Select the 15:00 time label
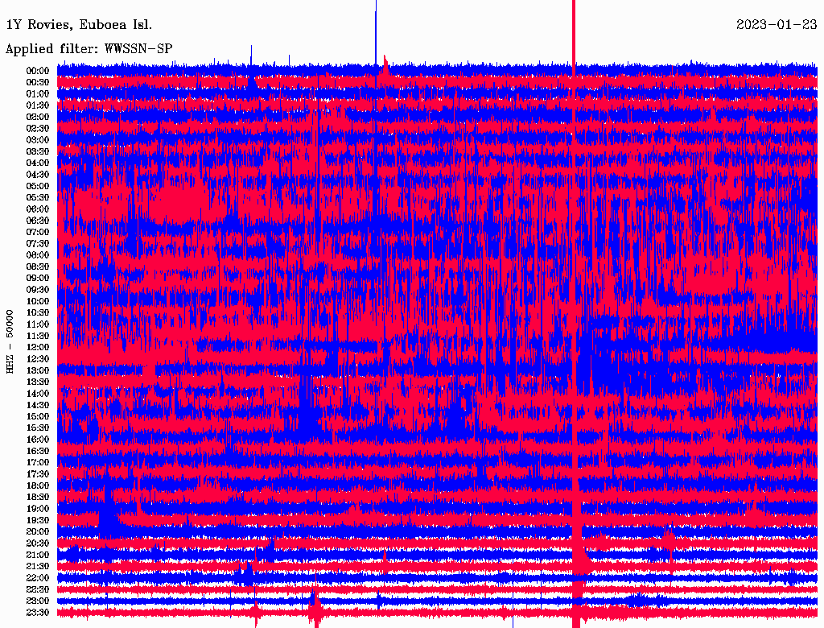Viewport: 824px width, 628px height. coord(38,416)
